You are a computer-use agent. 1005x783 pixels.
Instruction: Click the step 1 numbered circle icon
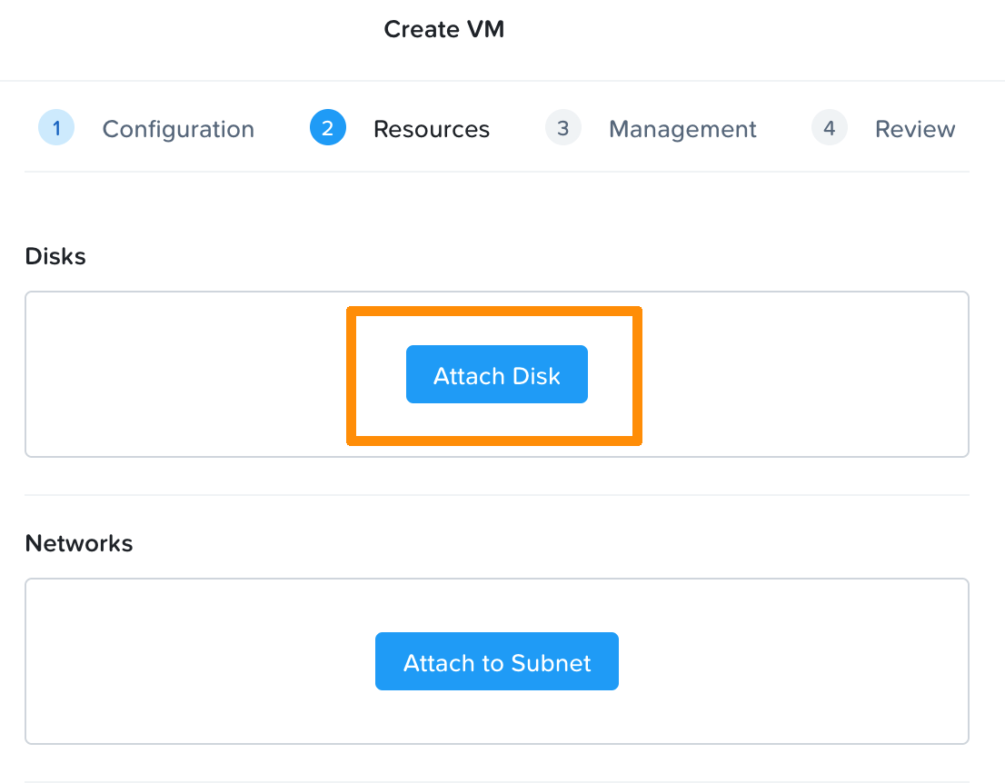56,127
